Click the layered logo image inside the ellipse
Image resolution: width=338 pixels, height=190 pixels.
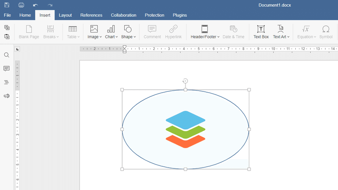(185, 129)
